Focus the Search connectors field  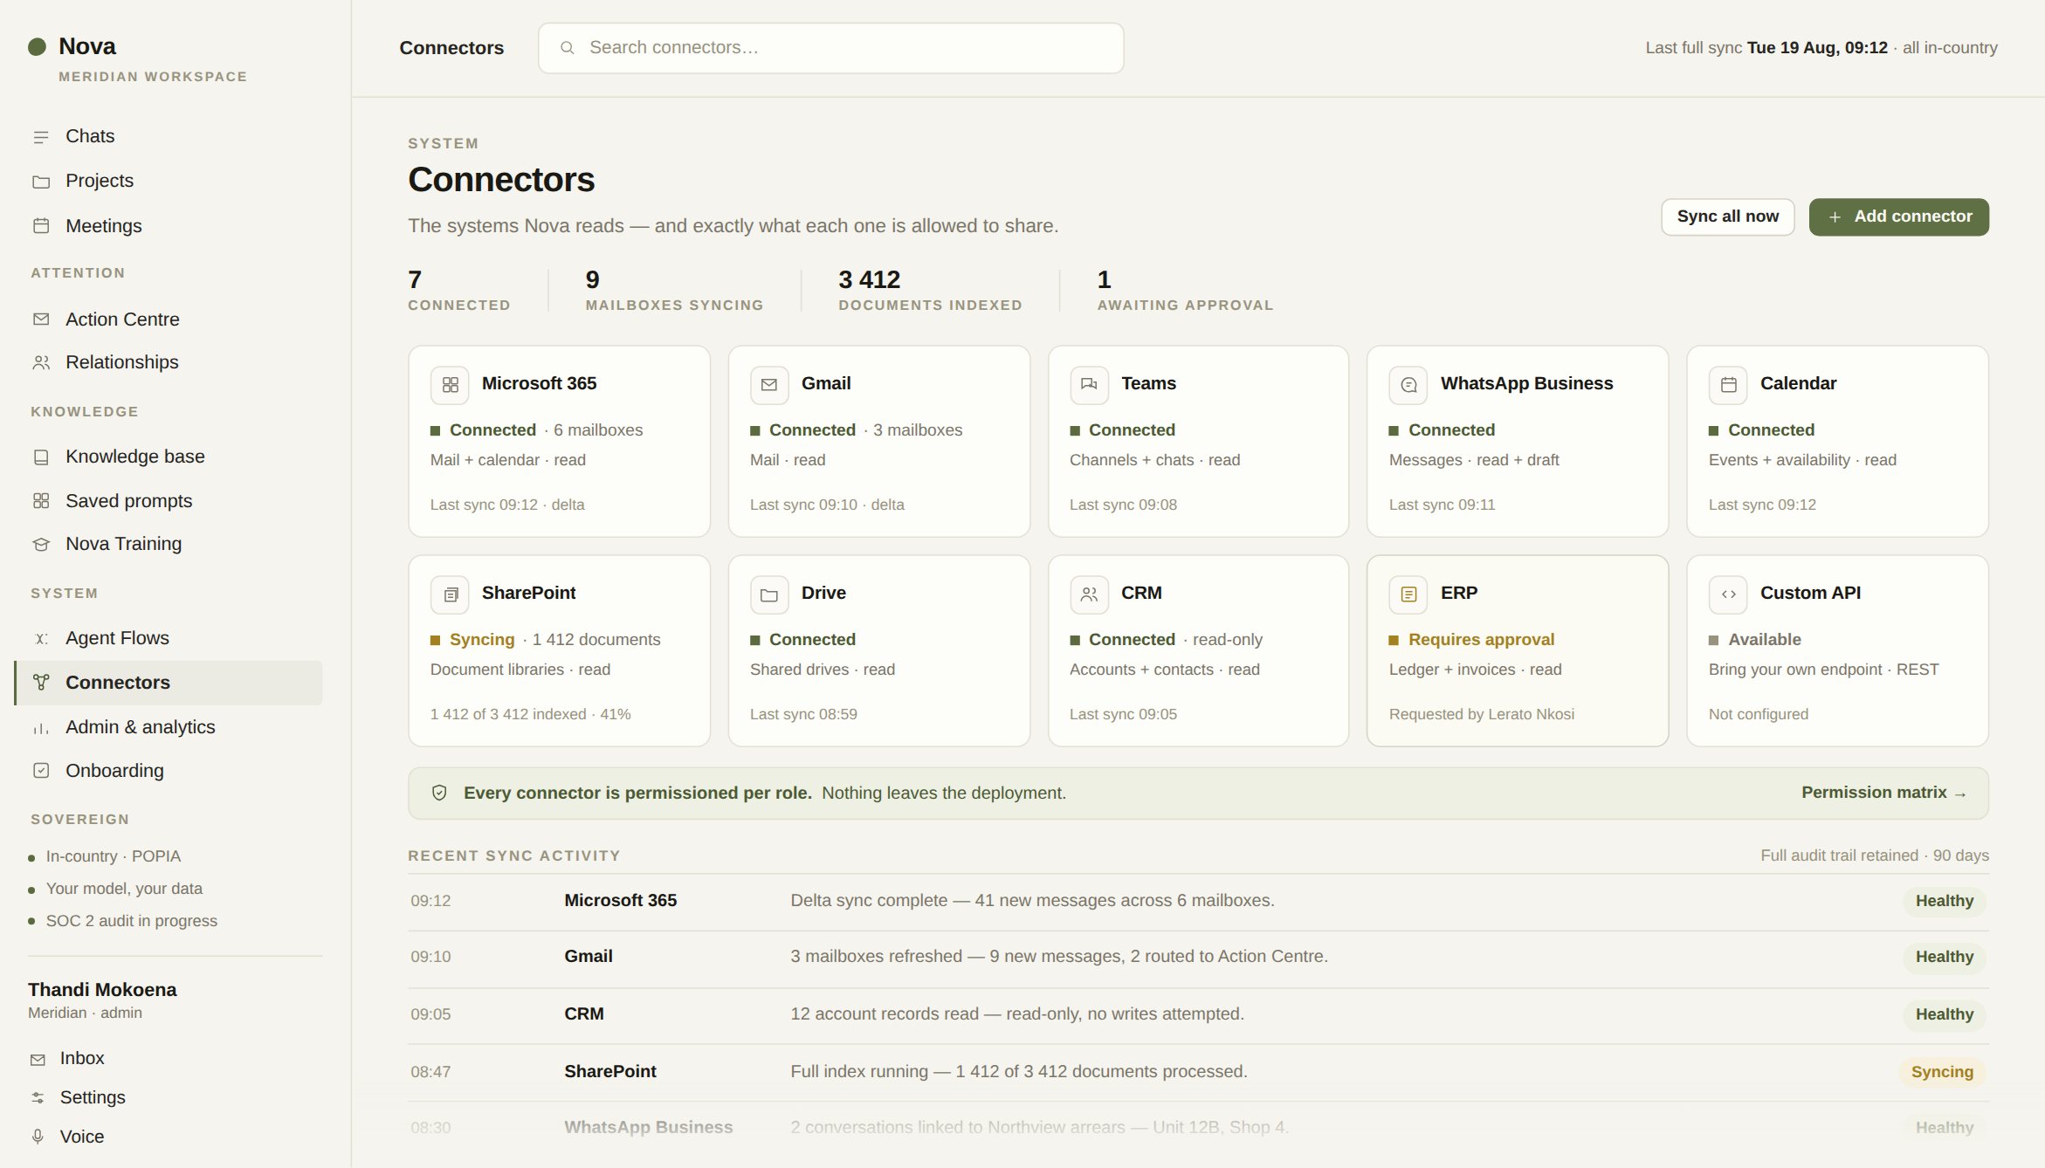[x=830, y=48]
